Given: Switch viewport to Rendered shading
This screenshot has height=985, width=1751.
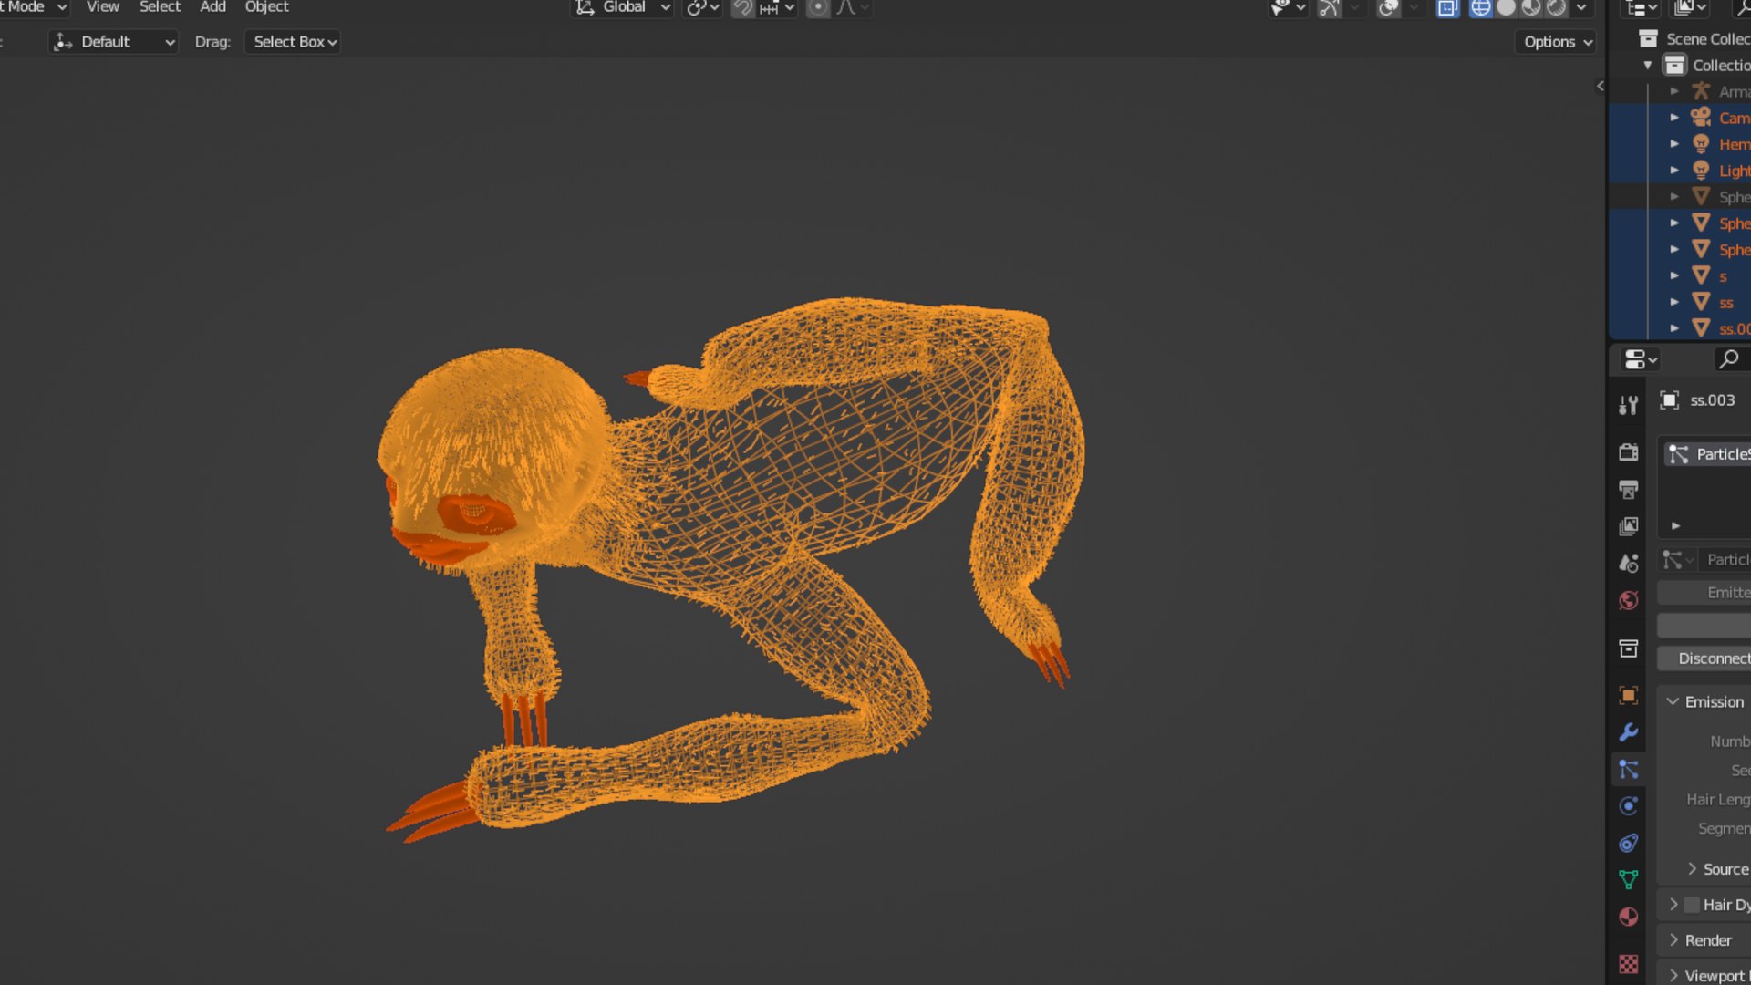Looking at the screenshot, I should pyautogui.click(x=1557, y=8).
